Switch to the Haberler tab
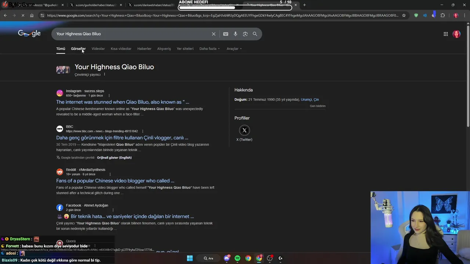Image resolution: width=470 pixels, height=264 pixels. [144, 49]
